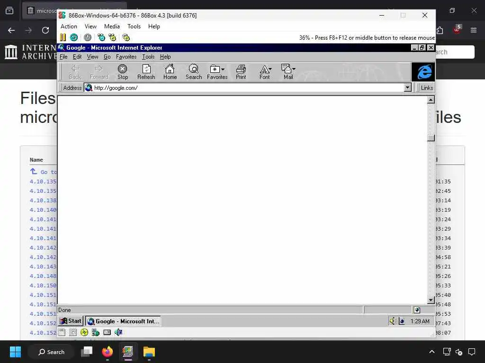Screen dimensions: 485x363
Task: Click the floppy disk icon in 86Box status bar
Action: pyautogui.click(x=62, y=332)
